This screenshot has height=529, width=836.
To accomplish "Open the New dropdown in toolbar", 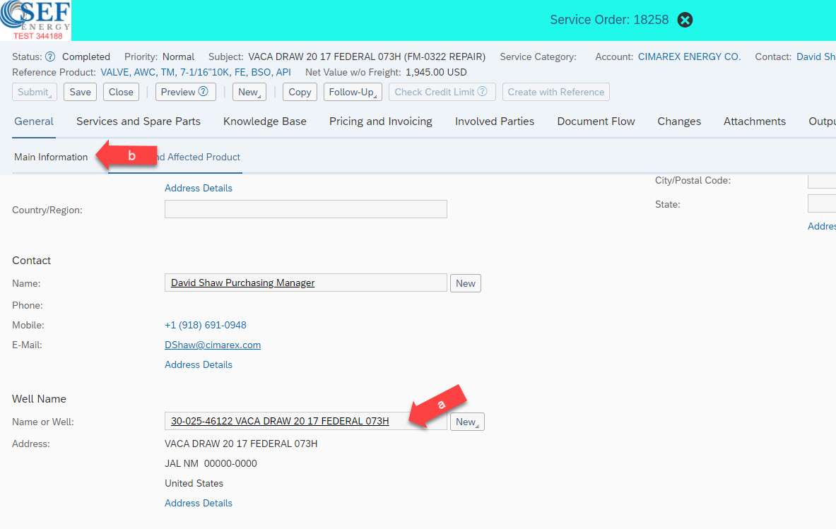I will click(249, 92).
